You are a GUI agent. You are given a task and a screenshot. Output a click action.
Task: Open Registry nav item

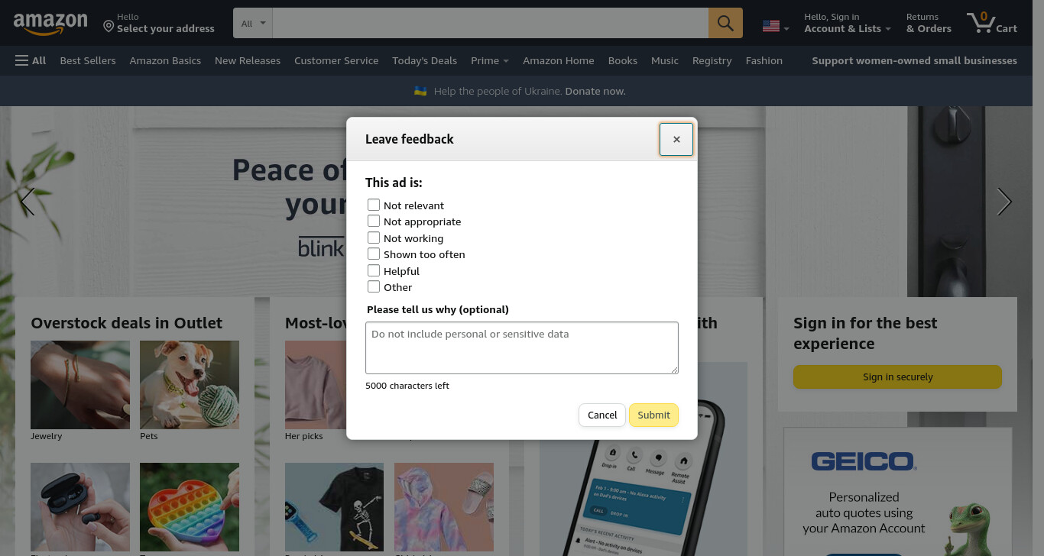(x=712, y=60)
